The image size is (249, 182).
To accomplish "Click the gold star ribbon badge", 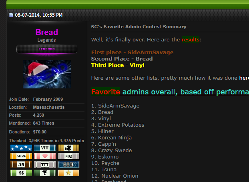I will (x=68, y=173).
